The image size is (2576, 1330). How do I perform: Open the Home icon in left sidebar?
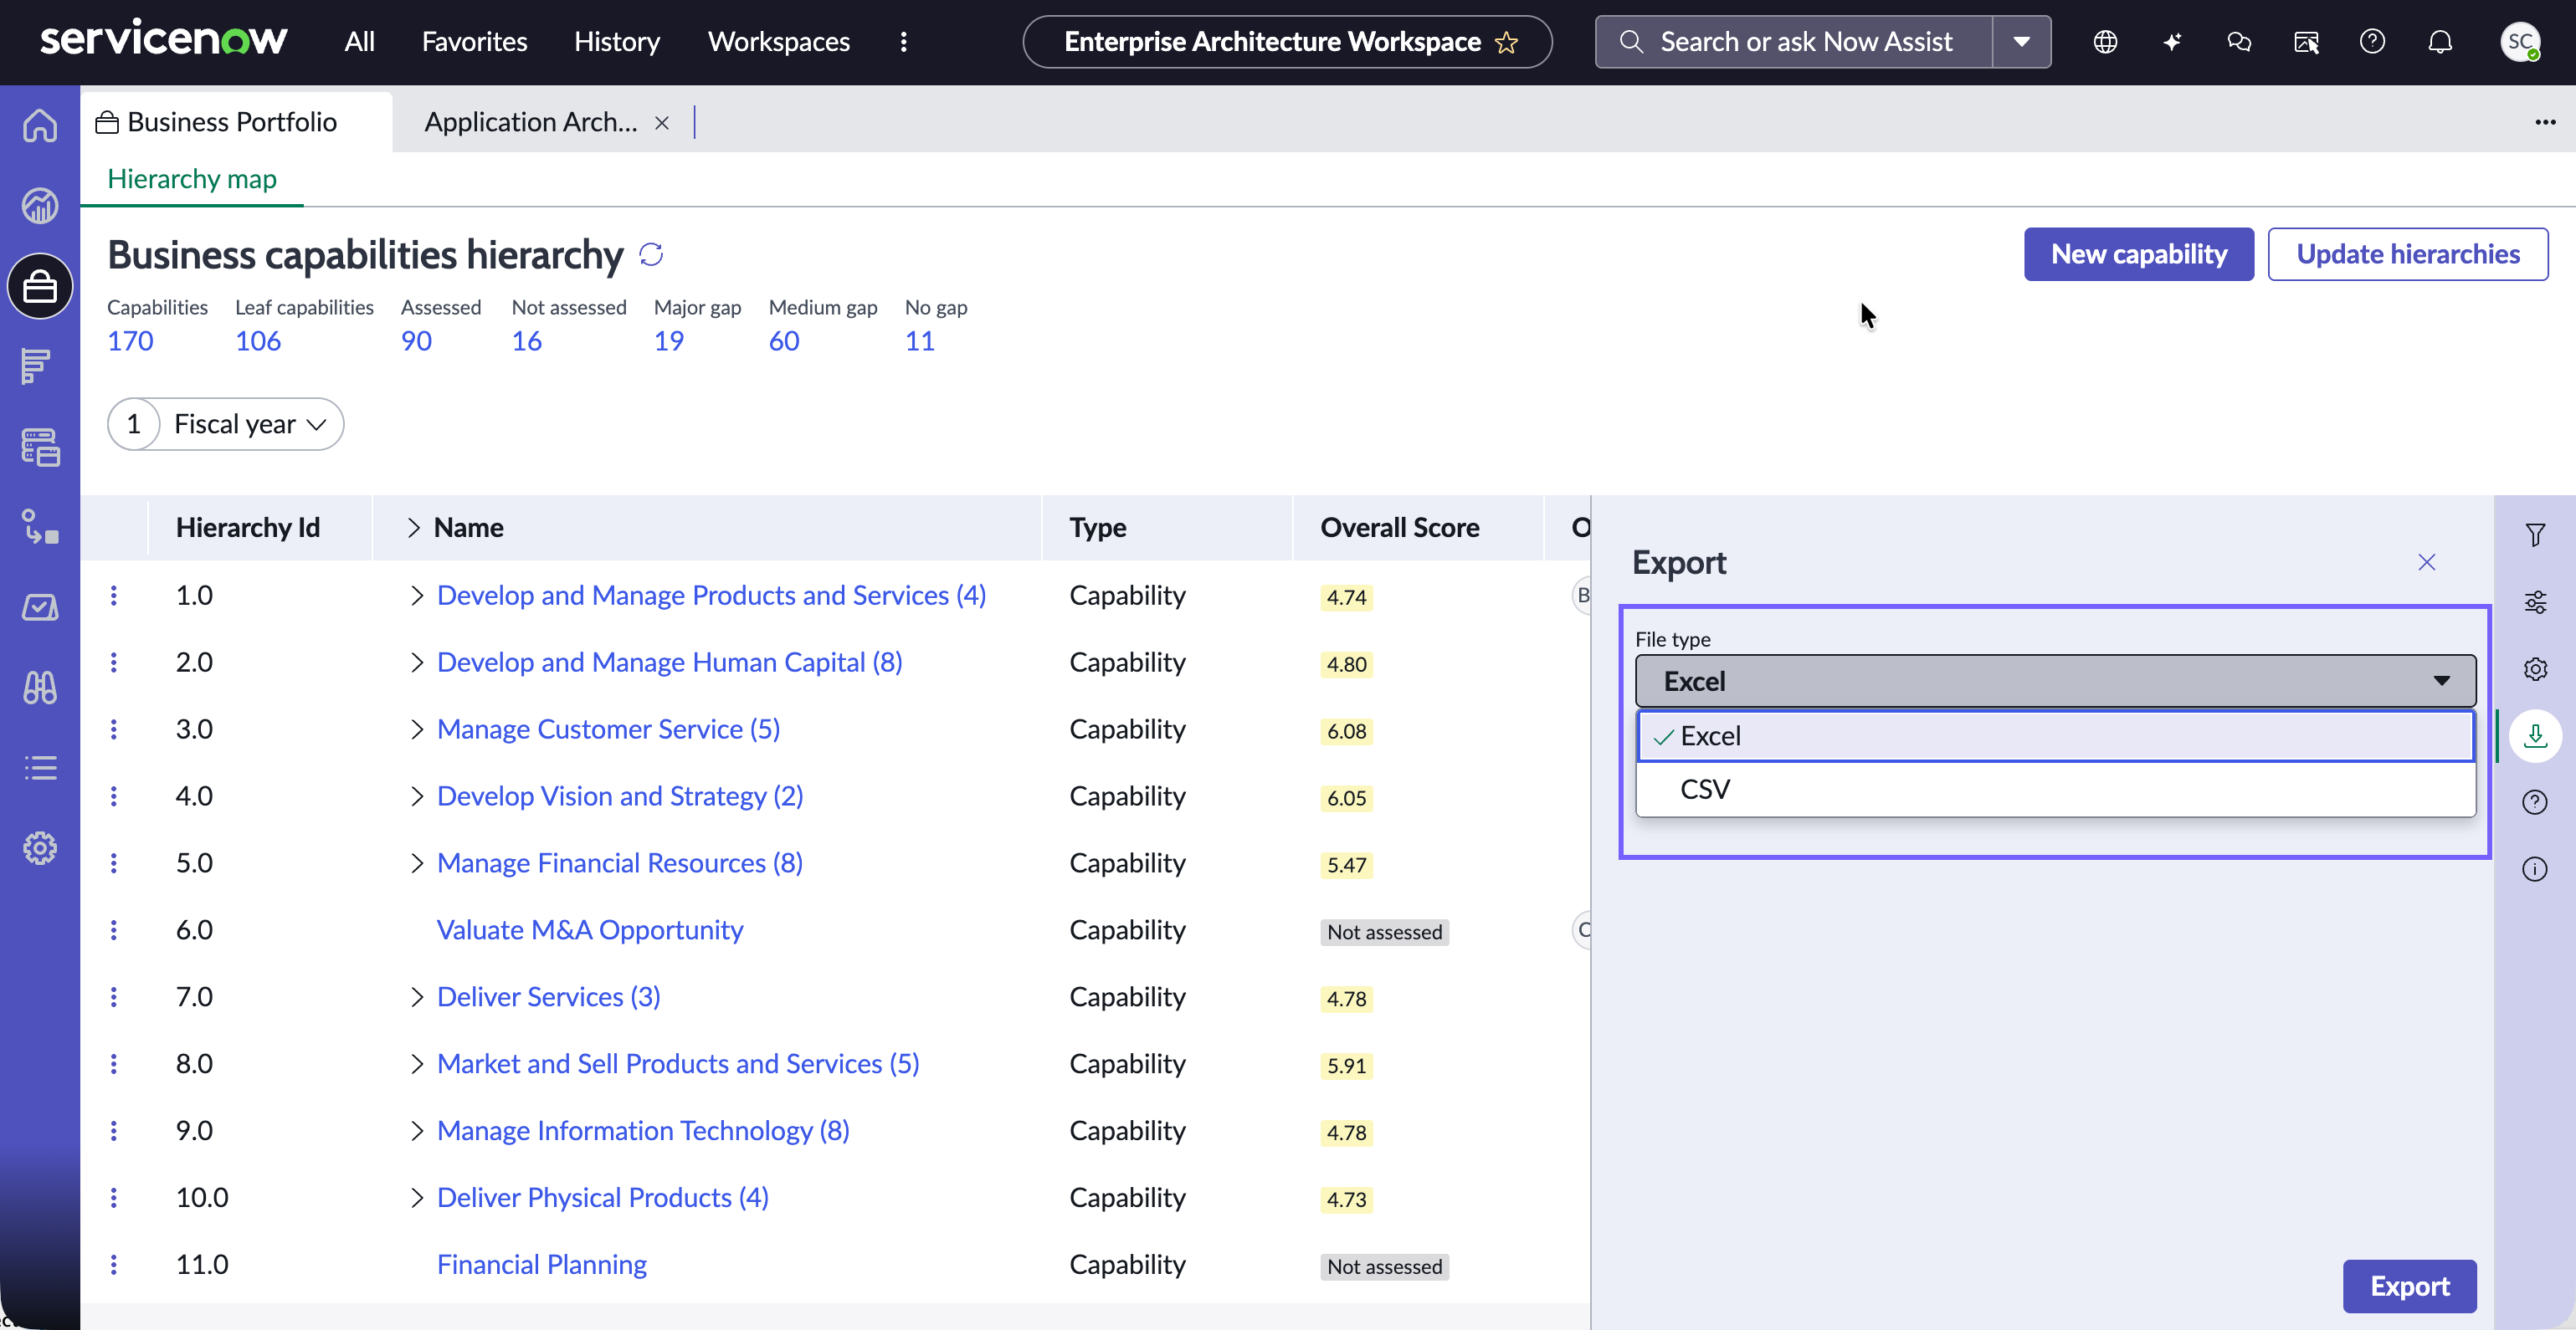click(x=40, y=126)
